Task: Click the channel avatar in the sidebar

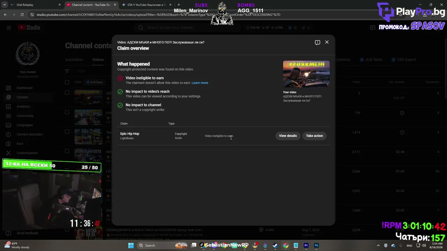Action: 28,54
